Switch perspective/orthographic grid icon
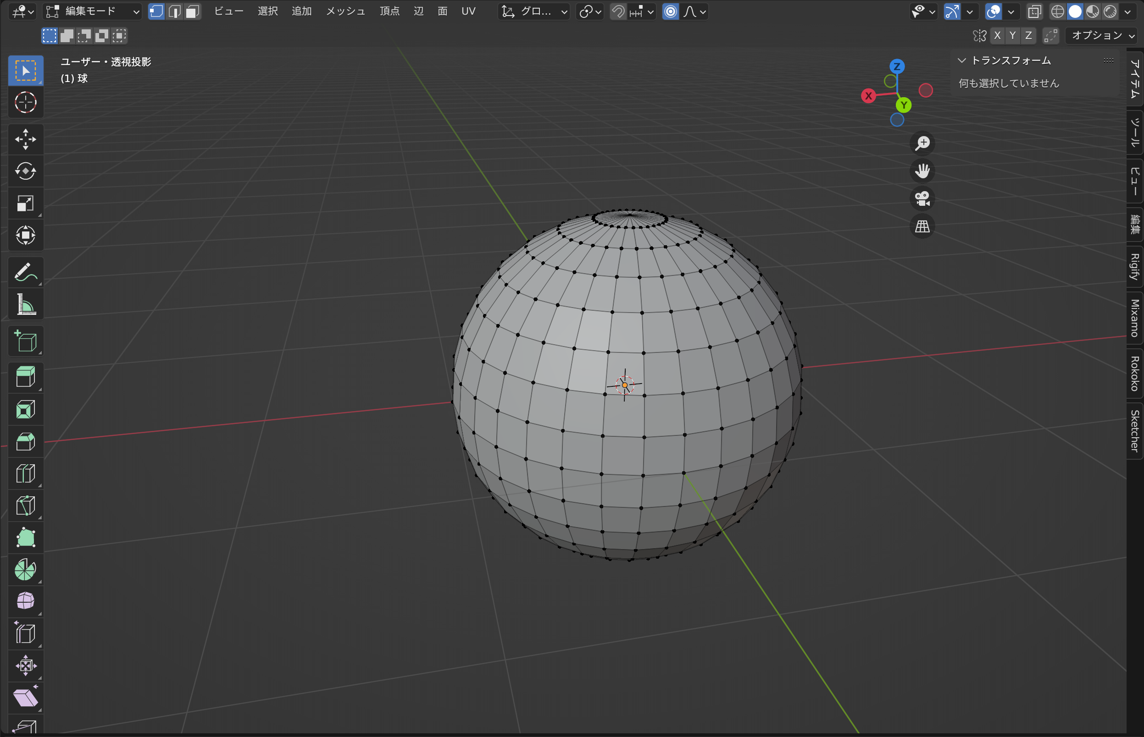Viewport: 1144px width, 737px height. coord(922,226)
